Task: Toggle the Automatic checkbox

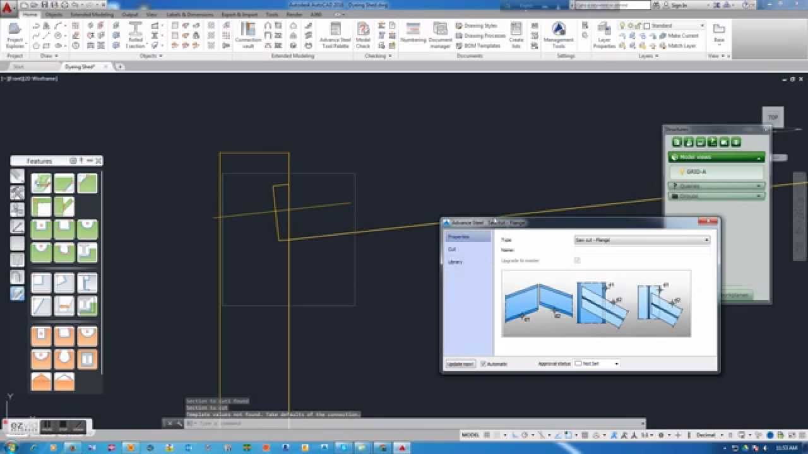Action: [x=484, y=364]
